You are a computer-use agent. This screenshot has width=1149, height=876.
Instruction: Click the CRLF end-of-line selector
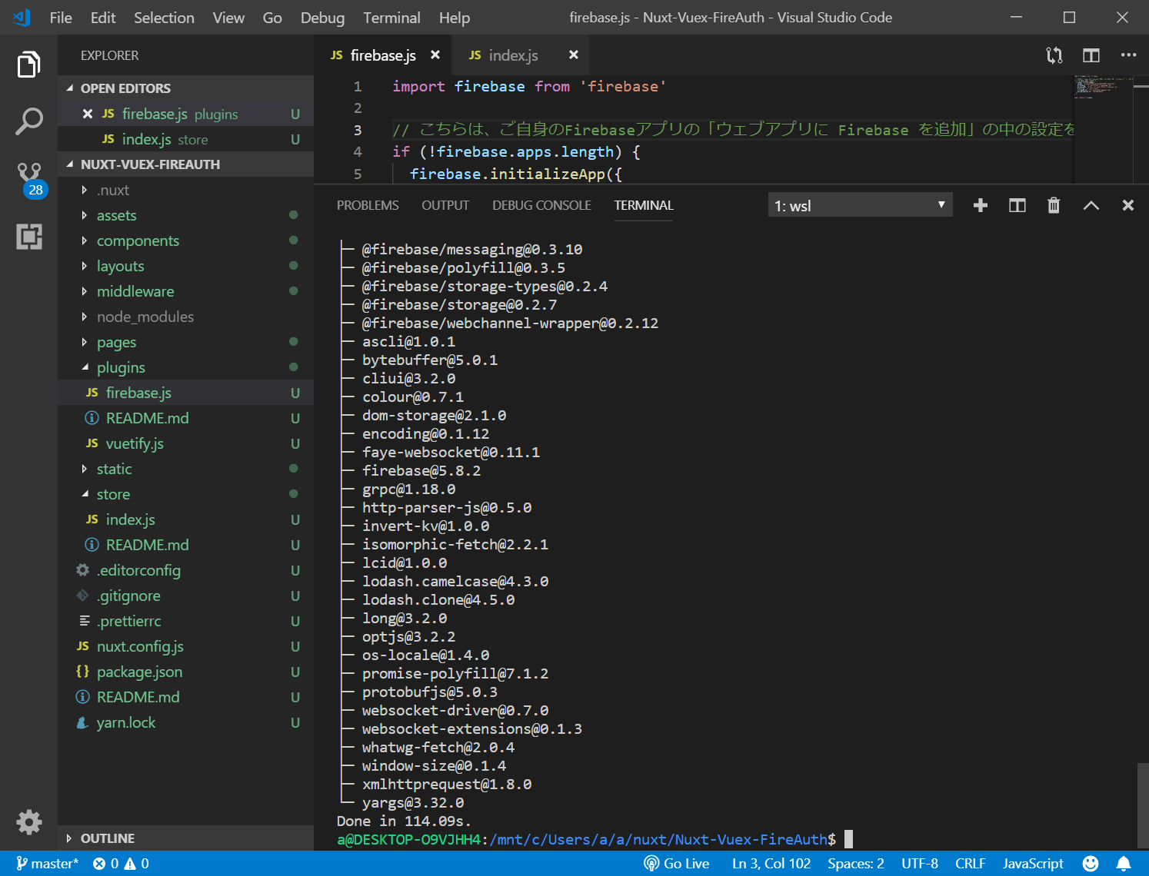click(x=970, y=864)
